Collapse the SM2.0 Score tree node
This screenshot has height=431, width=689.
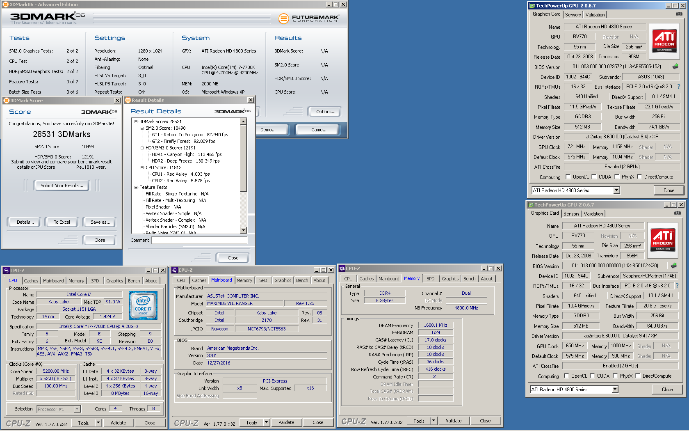(x=142, y=128)
